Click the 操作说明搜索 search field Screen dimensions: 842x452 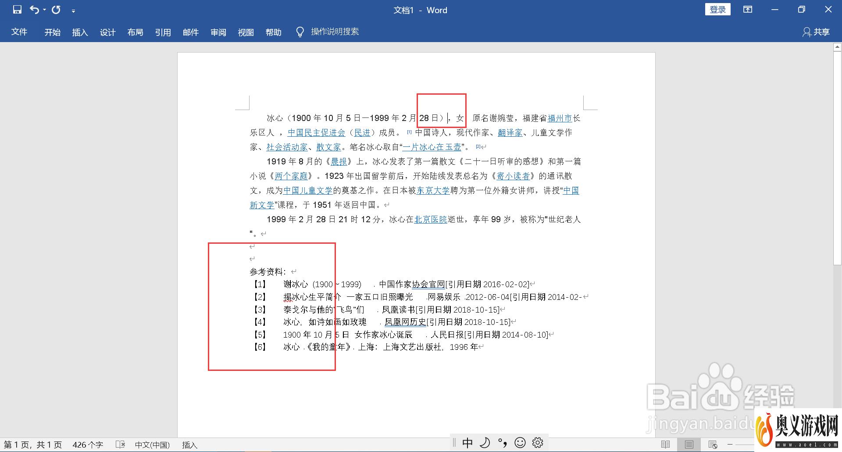[x=335, y=32]
